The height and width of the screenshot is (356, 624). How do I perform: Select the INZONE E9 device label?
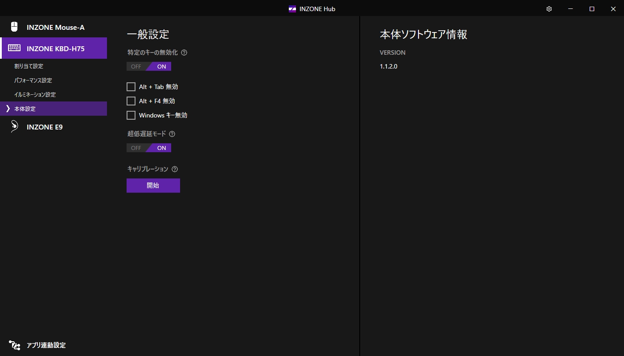point(45,127)
